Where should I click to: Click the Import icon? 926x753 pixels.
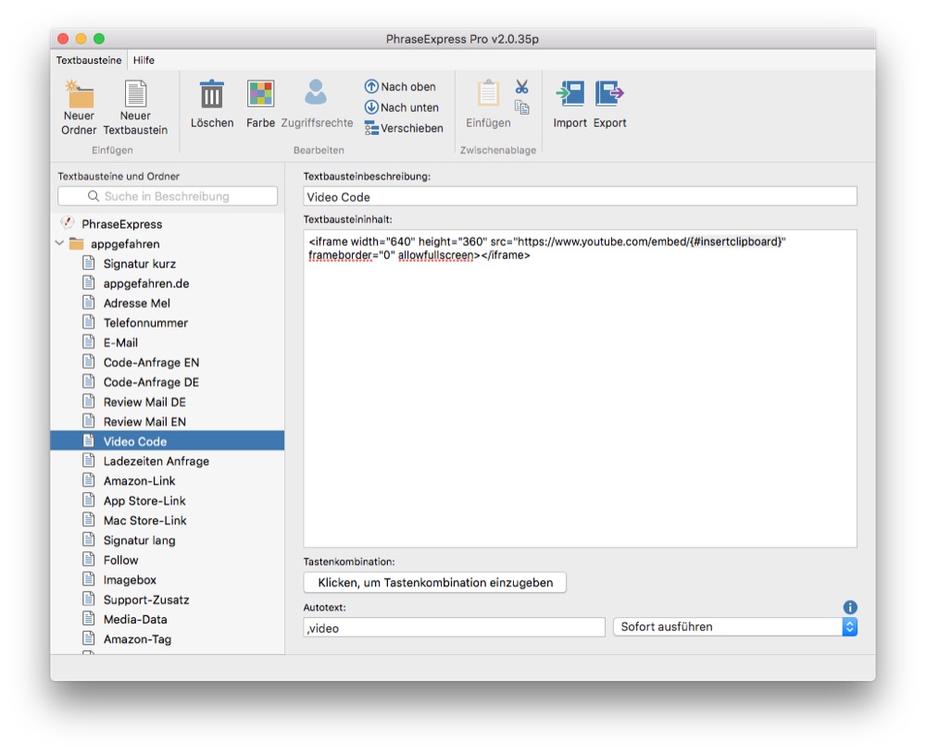point(569,94)
